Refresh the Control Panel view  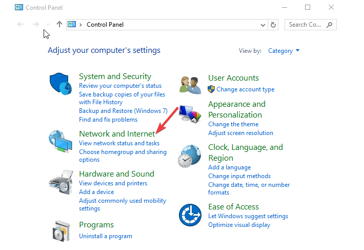[x=273, y=25]
